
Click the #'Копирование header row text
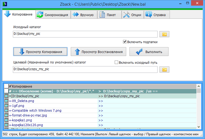coord(21,86)
